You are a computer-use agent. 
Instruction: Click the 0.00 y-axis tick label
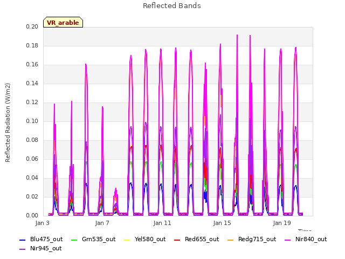[32, 216]
